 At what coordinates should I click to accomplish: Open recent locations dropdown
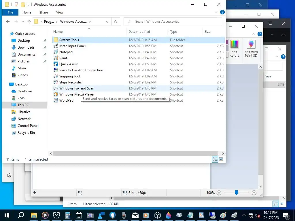(x=23, y=22)
